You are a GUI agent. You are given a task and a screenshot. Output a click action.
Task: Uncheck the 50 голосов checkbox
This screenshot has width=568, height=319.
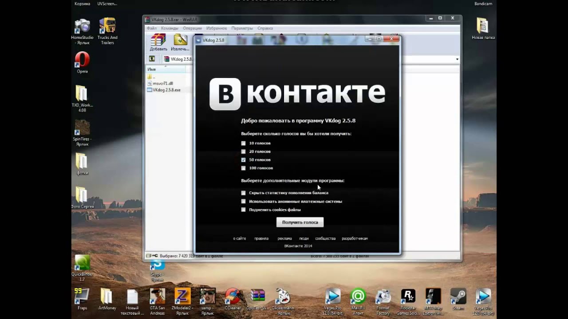tap(243, 159)
